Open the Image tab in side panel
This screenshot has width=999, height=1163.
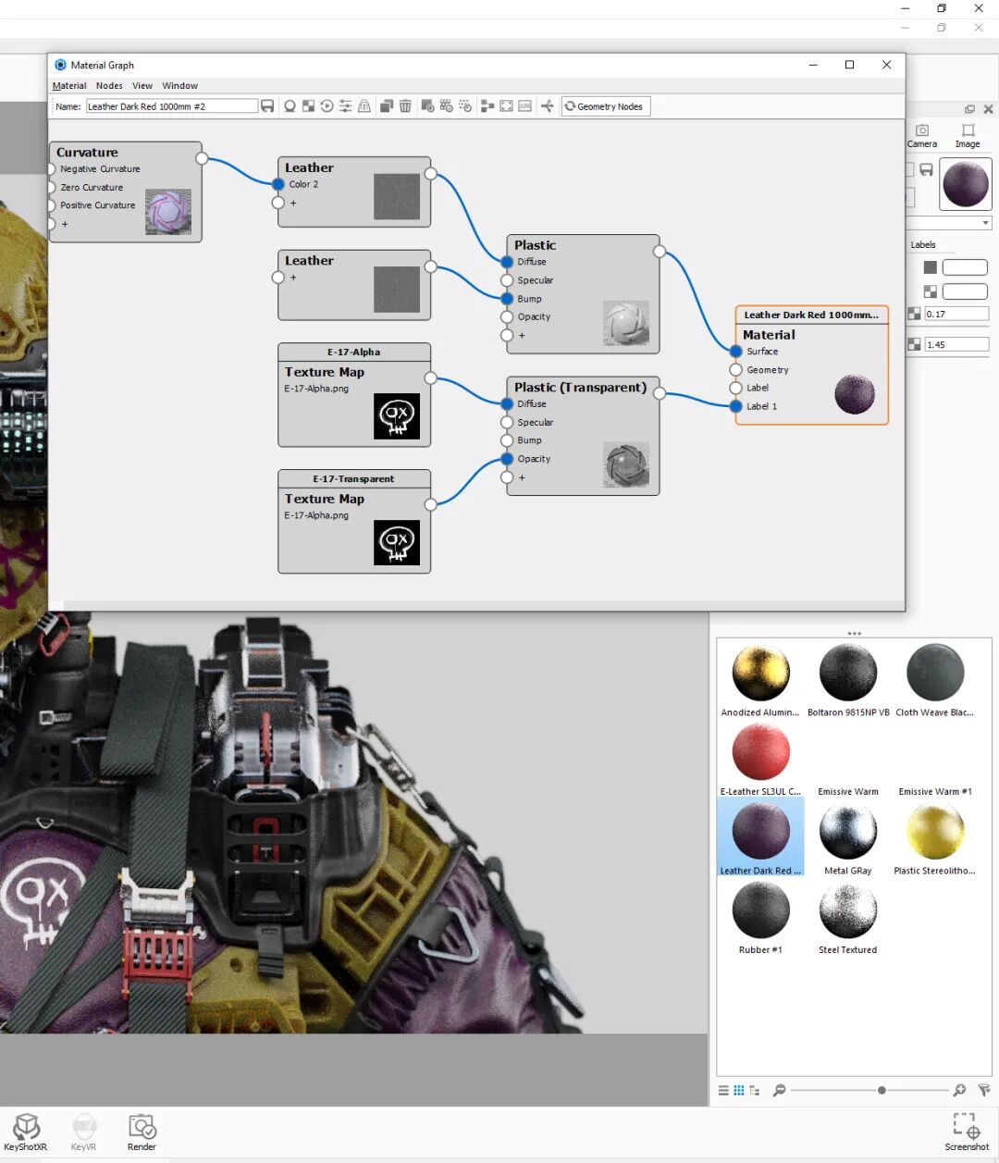(x=968, y=135)
